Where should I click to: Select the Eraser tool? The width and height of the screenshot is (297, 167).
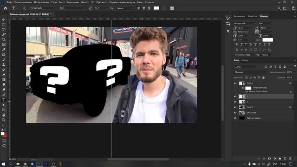[x=4, y=75]
